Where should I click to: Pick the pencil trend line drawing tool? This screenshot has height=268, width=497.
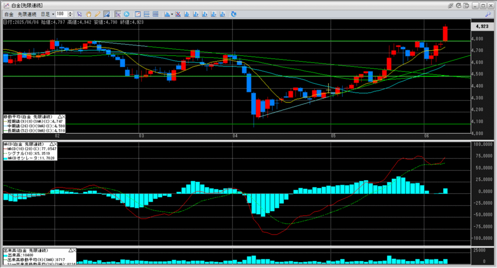97,14
